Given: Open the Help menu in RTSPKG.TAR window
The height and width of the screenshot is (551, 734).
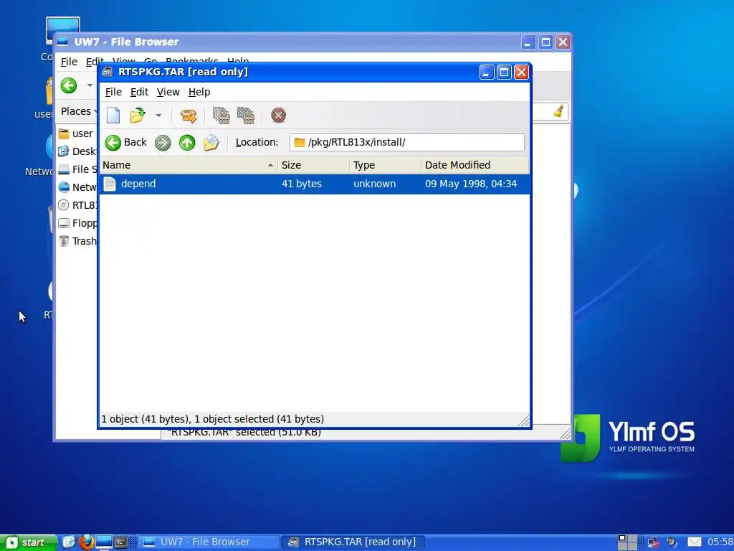Looking at the screenshot, I should 199,92.
